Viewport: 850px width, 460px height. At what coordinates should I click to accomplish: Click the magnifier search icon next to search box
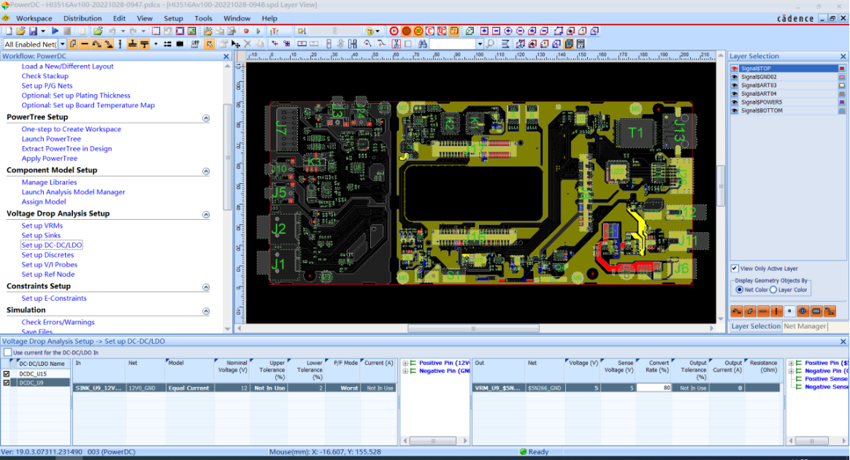pos(490,44)
